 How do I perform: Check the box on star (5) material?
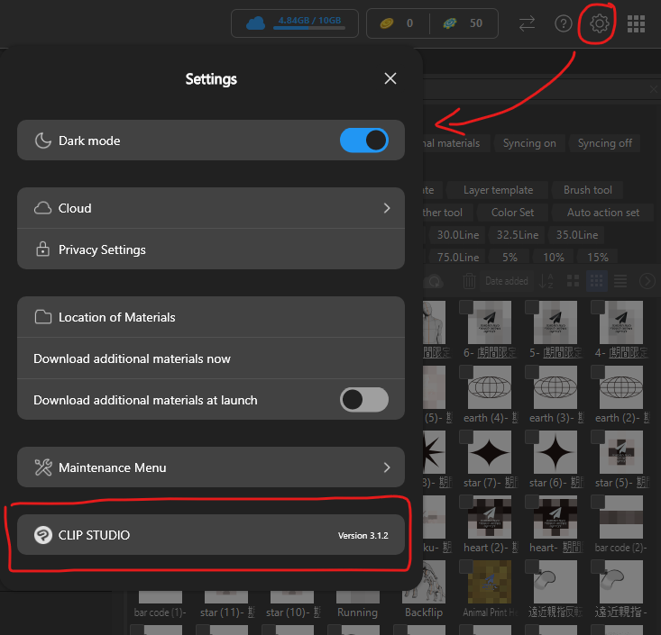(597, 437)
